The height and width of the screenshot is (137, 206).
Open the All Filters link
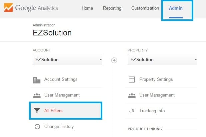point(53,111)
